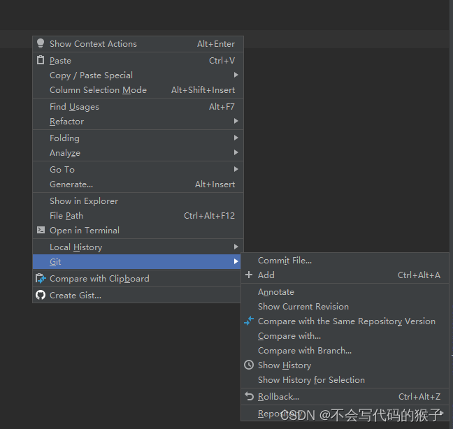Click the lightbulb icon for Context Actions

[41, 43]
